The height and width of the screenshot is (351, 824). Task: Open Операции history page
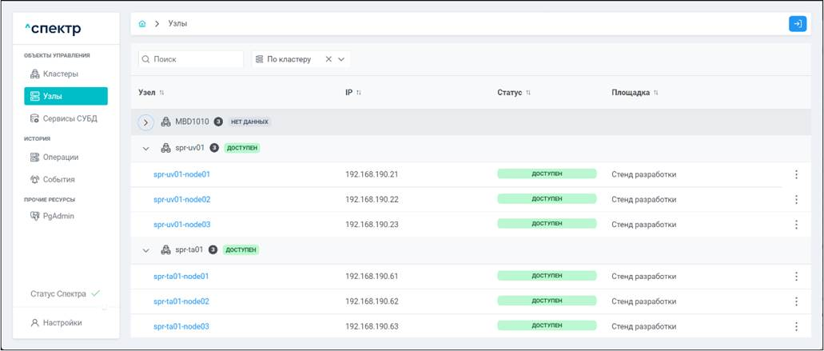click(60, 158)
